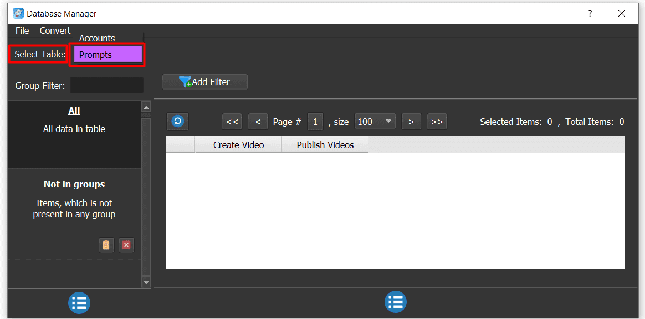Select the Accounts table entry

point(96,38)
